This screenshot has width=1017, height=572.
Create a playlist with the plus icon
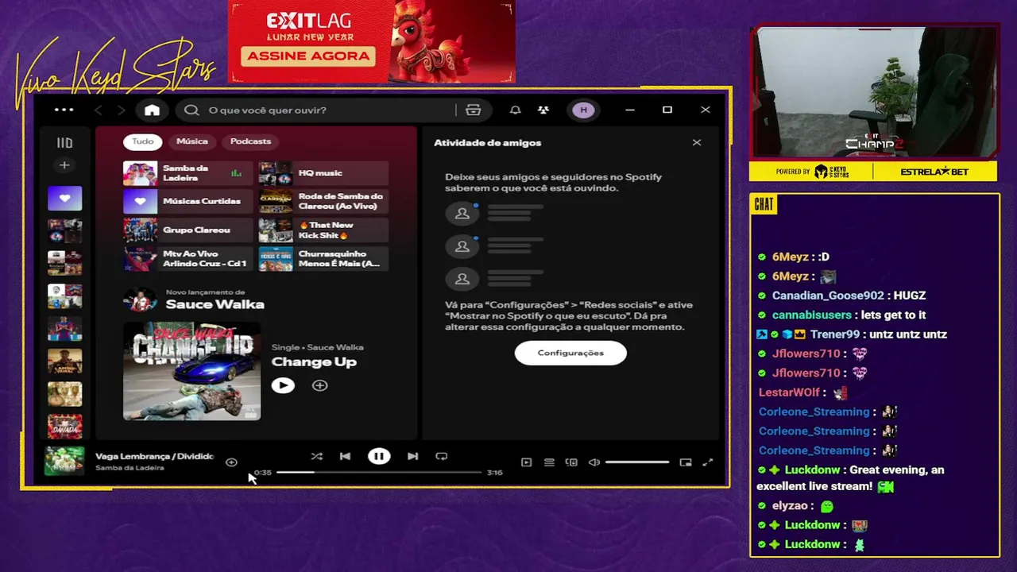64,165
